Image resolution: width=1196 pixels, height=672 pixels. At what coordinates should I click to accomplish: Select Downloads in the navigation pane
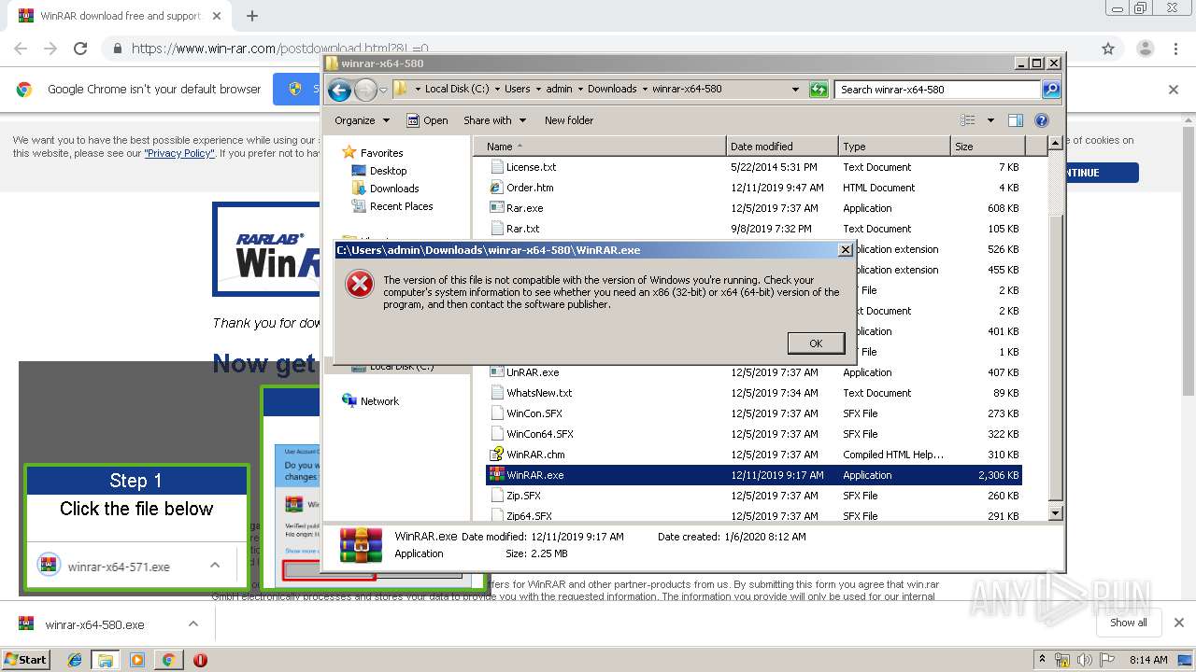pos(385,189)
